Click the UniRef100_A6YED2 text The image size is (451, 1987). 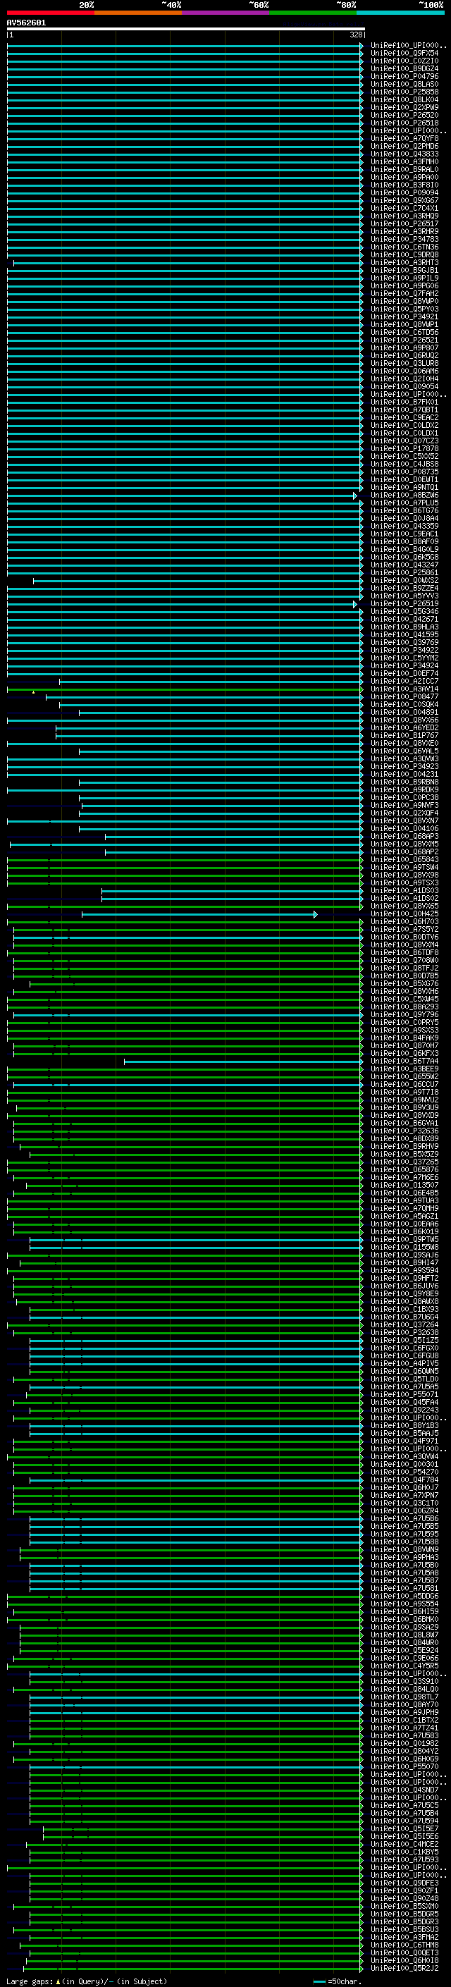click(404, 728)
